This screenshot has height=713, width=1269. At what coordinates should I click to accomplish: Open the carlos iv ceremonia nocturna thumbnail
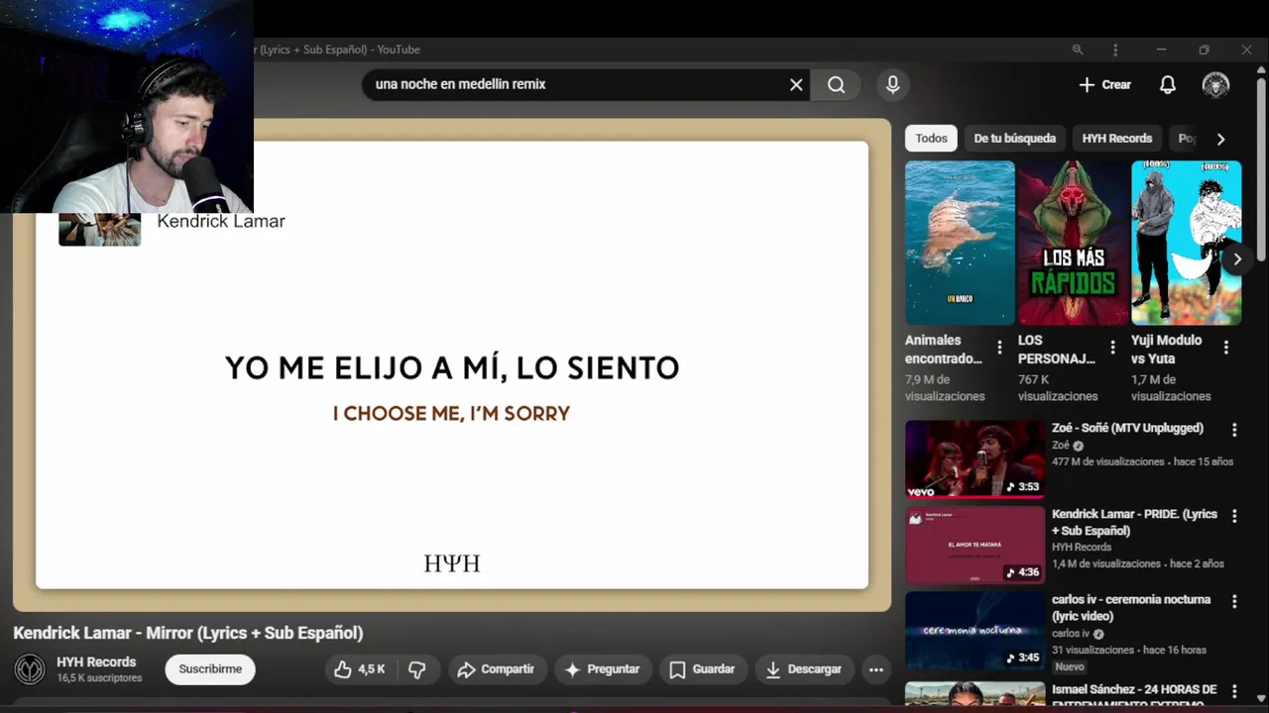pos(975,631)
